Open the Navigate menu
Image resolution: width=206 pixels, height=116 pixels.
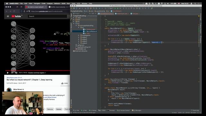(x=37, y=4)
